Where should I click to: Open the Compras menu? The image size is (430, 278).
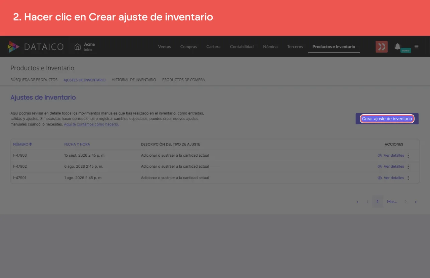[188, 47]
